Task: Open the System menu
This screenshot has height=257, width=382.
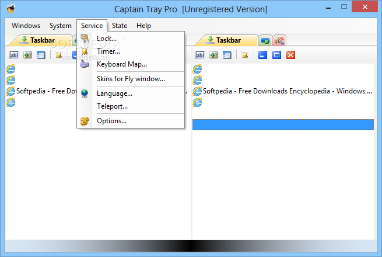Action: pos(61,26)
